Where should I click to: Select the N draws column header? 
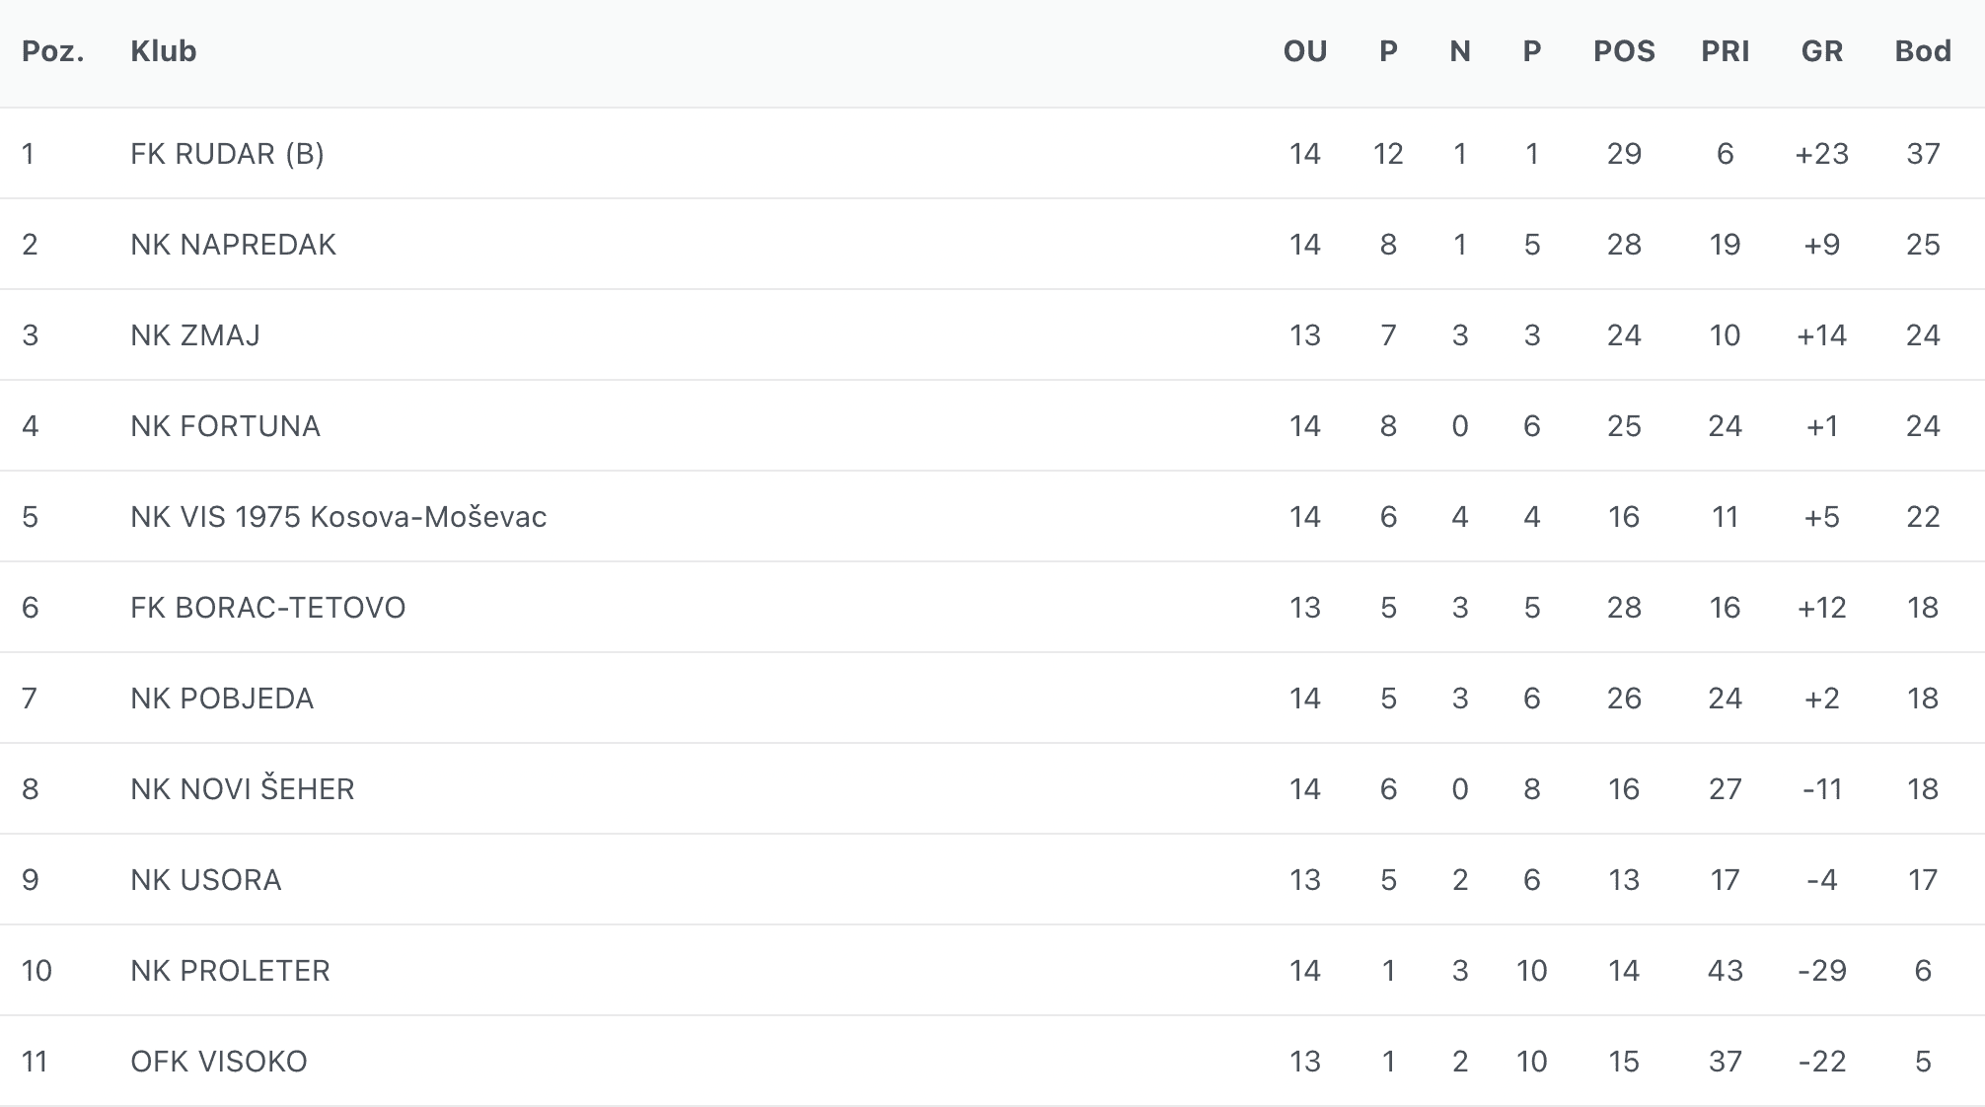1460,51
